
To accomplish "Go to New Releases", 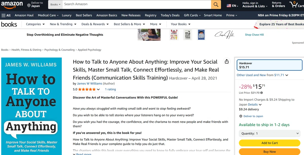I will point(131,15).
